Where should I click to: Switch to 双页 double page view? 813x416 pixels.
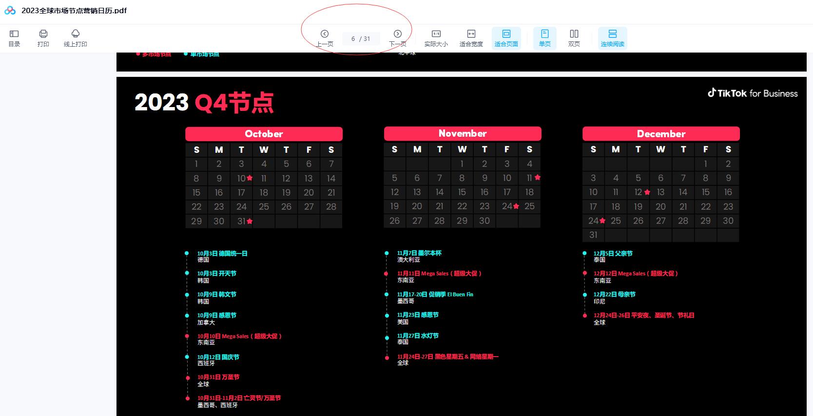click(574, 38)
